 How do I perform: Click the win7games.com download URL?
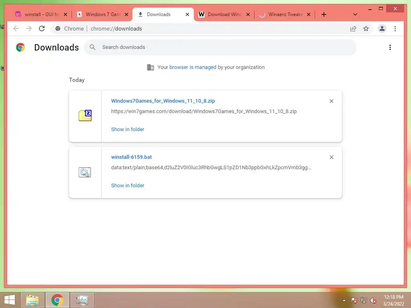pyautogui.click(x=203, y=111)
